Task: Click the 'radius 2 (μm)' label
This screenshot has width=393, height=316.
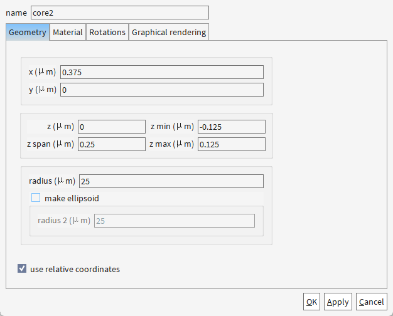Action: pyautogui.click(x=64, y=220)
